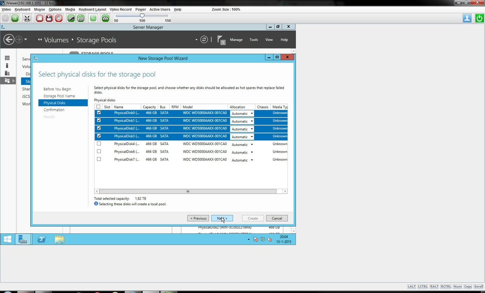
Task: Open the soft keyboard icon in JViewer
Action: [80, 18]
